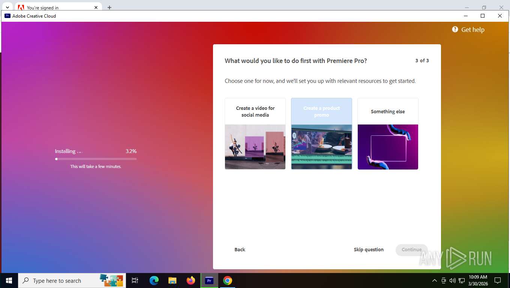This screenshot has height=288, width=510.
Task: Click the '3 of 3' step indicator
Action: [422, 60]
